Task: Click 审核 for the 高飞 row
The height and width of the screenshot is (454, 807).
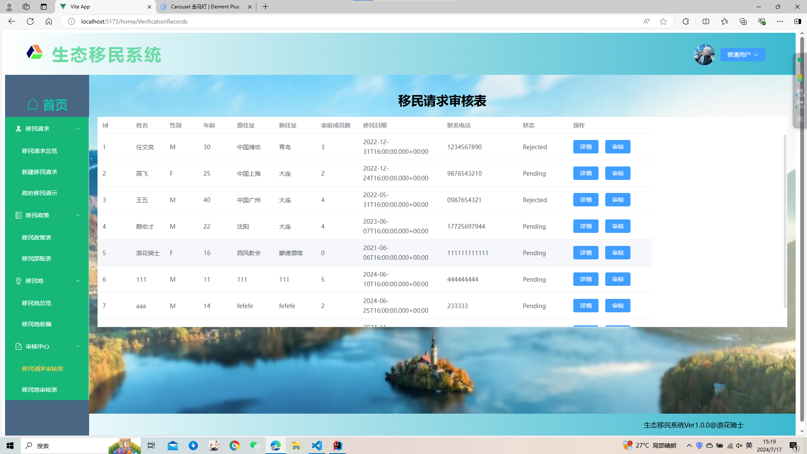Action: point(618,173)
